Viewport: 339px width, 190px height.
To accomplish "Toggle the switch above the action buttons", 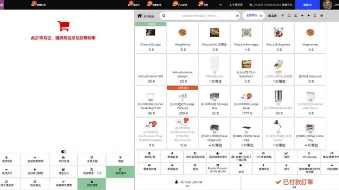I will point(64,151).
